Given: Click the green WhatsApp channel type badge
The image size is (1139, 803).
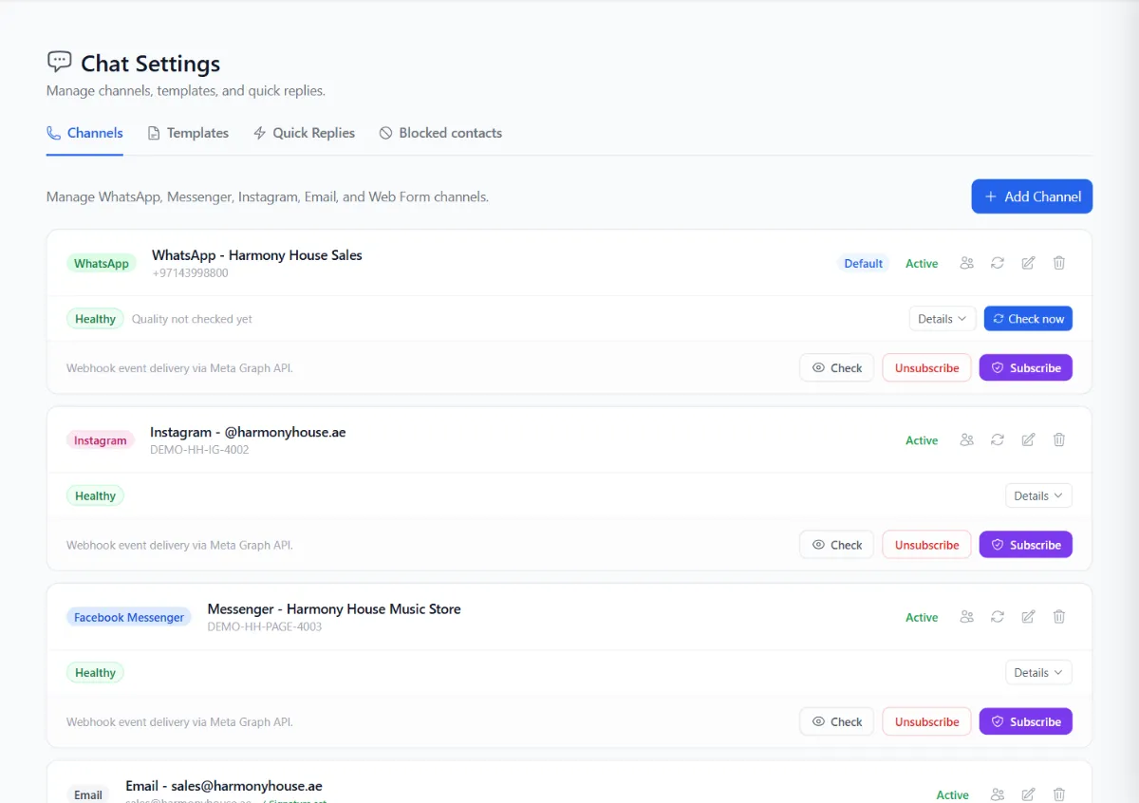Looking at the screenshot, I should coord(102,263).
